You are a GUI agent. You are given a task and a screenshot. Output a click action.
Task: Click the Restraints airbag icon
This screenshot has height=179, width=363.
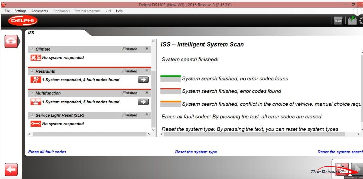pyautogui.click(x=36, y=80)
